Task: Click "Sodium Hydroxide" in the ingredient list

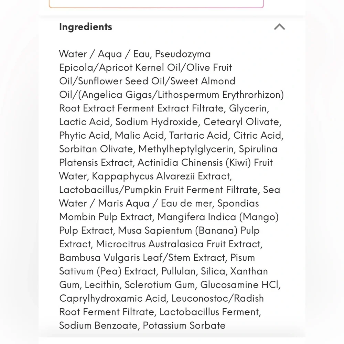Action: (157, 122)
